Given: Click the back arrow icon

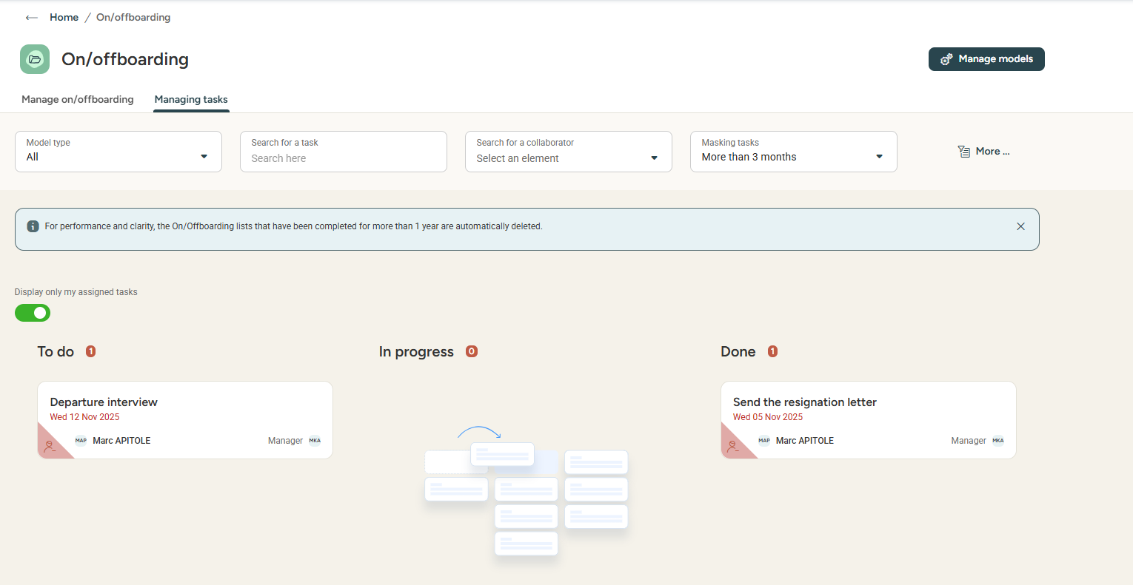Looking at the screenshot, I should (x=31, y=18).
